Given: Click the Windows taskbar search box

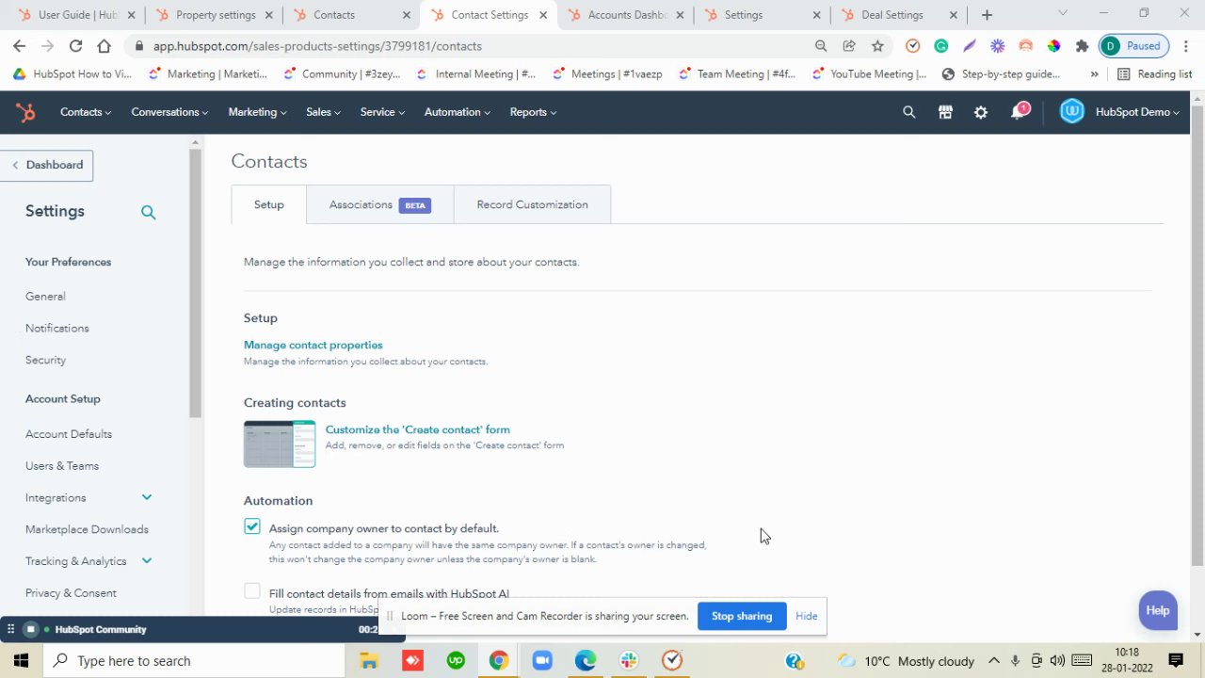Looking at the screenshot, I should pyautogui.click(x=193, y=661).
